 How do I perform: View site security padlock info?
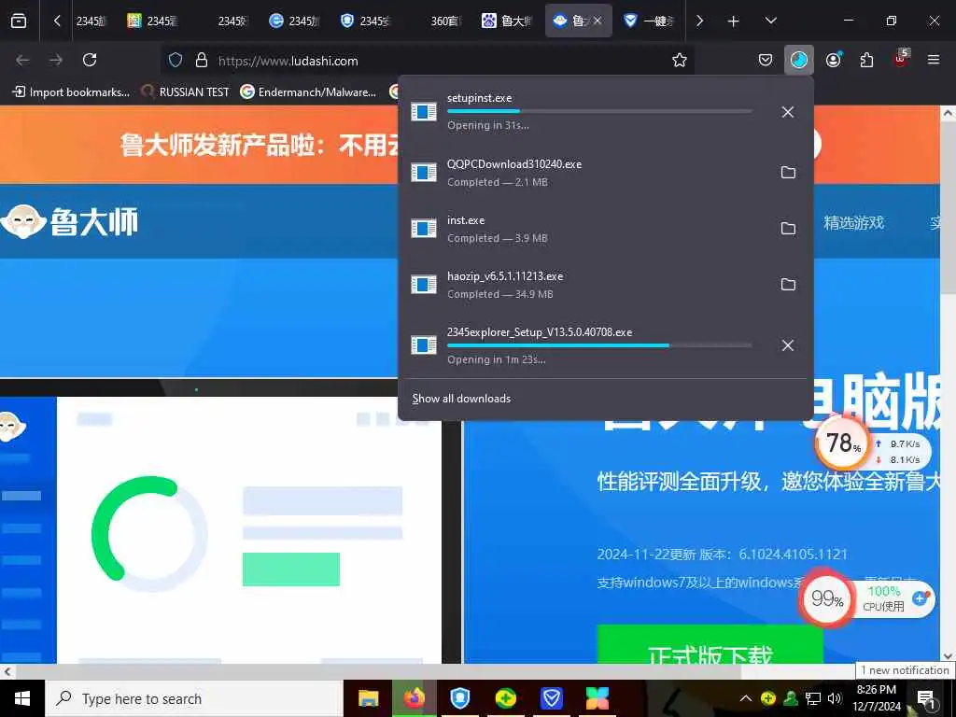pyautogui.click(x=202, y=61)
